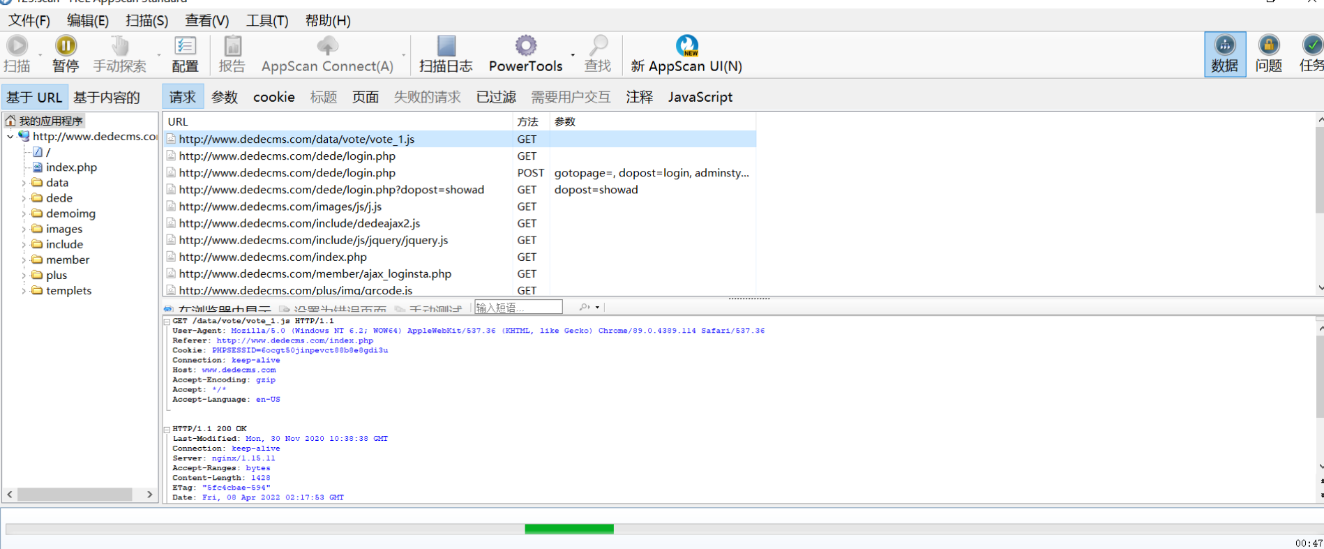
Task: Open search options dropdown arrow
Action: point(597,307)
